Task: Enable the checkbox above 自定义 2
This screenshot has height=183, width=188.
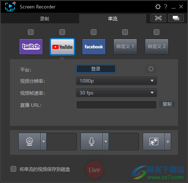Action: tap(157, 32)
